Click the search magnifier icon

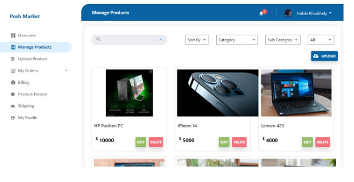(98, 39)
